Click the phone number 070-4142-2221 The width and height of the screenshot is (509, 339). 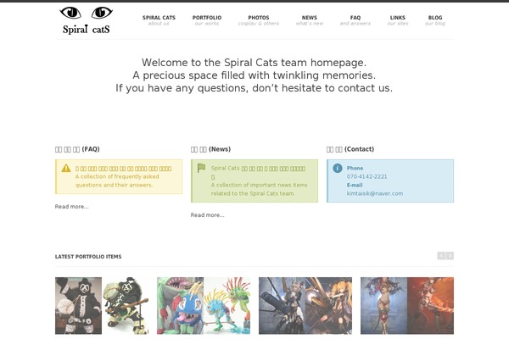coord(366,176)
